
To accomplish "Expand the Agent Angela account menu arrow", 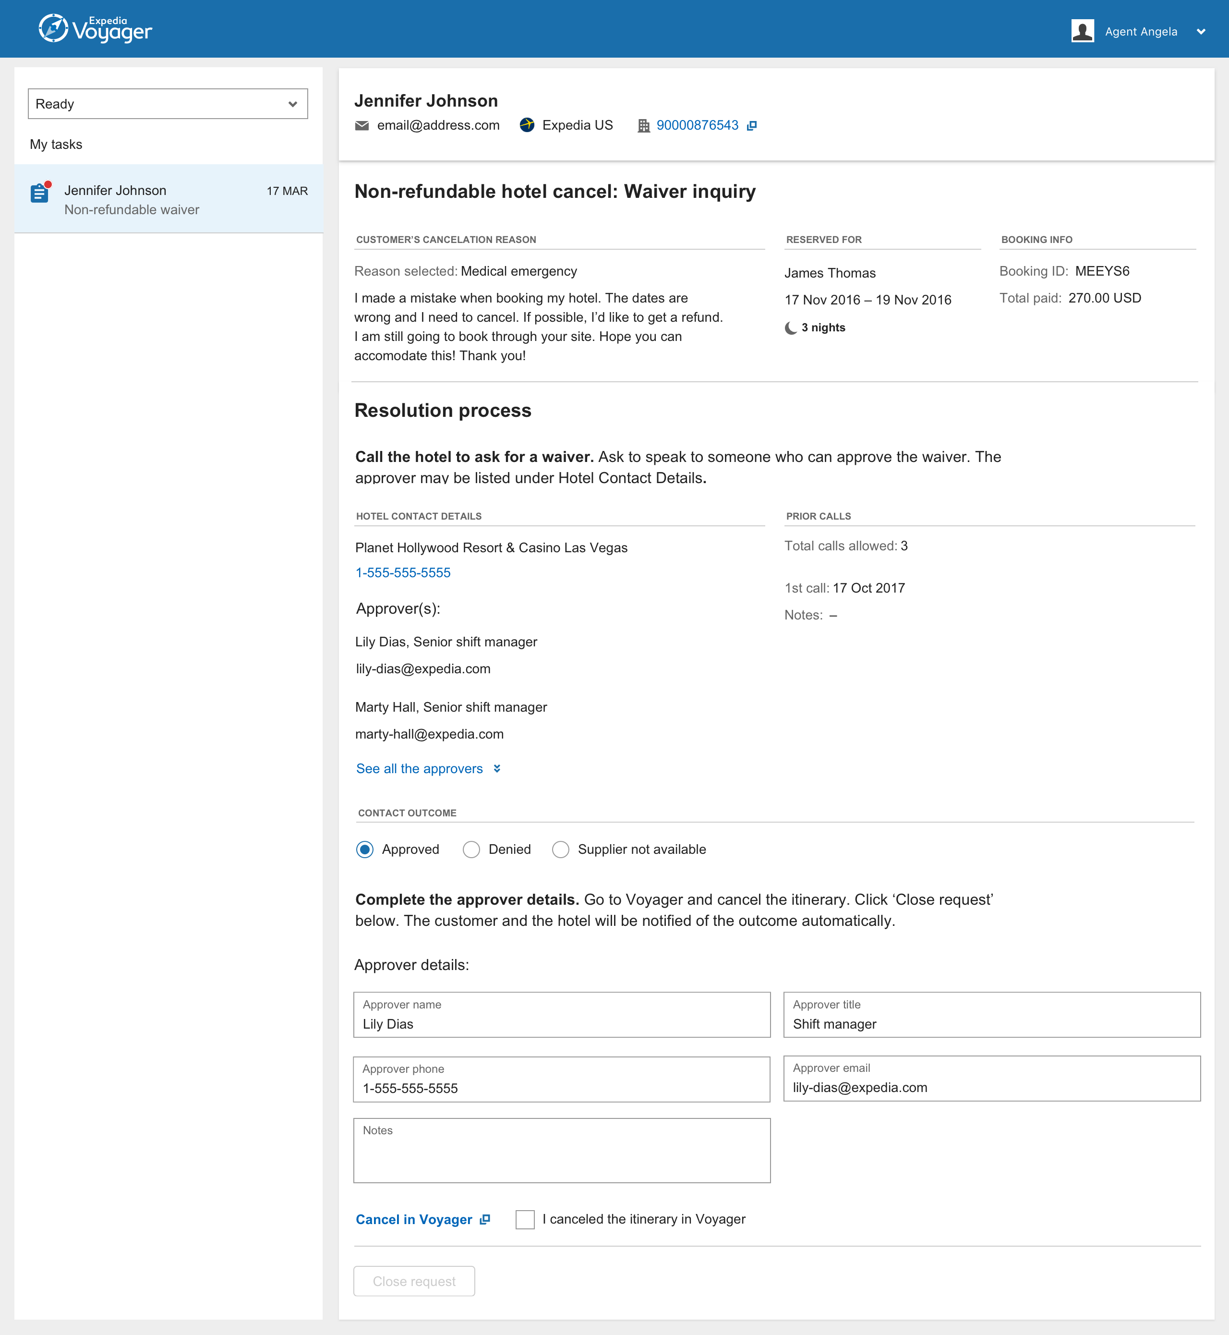I will [1200, 31].
